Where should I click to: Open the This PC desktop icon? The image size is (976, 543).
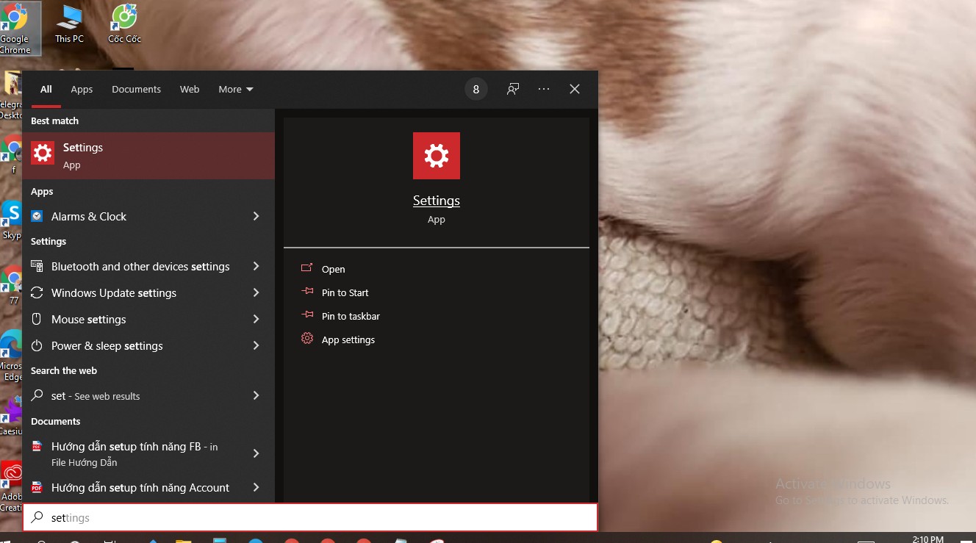click(x=69, y=24)
